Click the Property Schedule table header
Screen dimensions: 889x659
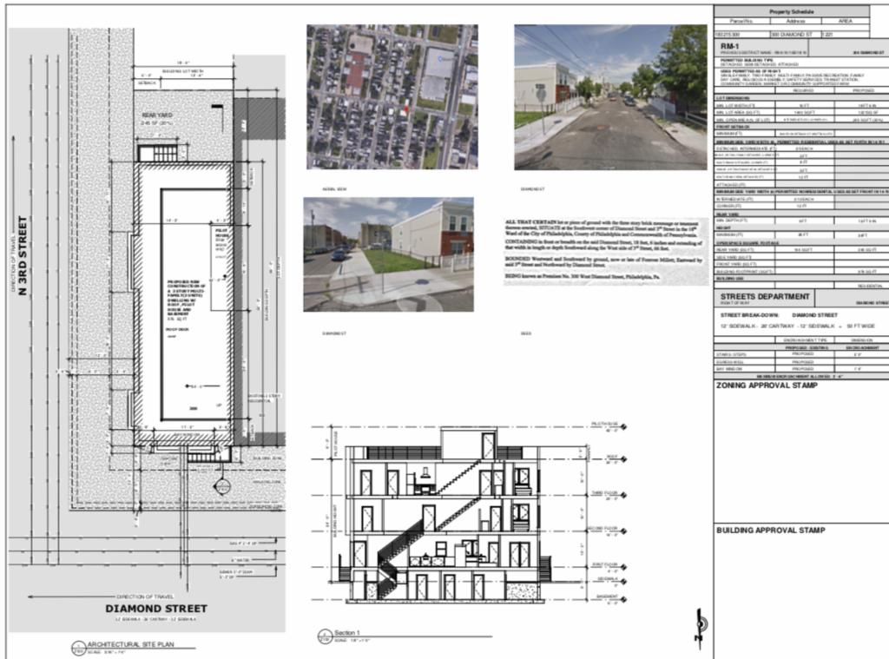click(x=792, y=12)
